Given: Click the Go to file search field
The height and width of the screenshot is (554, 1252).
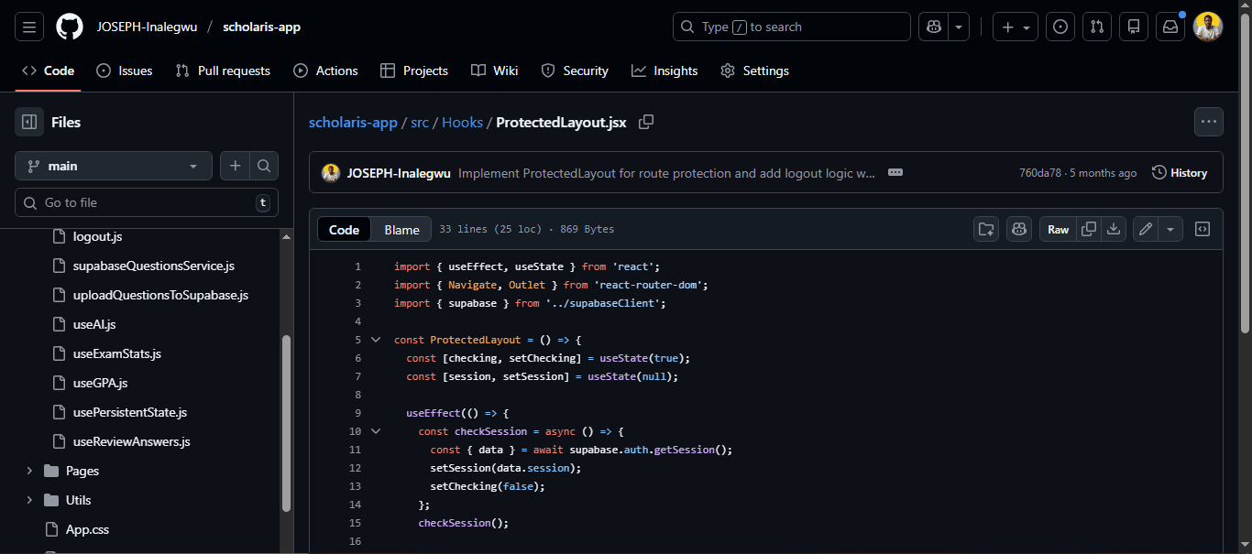Looking at the screenshot, I should [x=147, y=202].
